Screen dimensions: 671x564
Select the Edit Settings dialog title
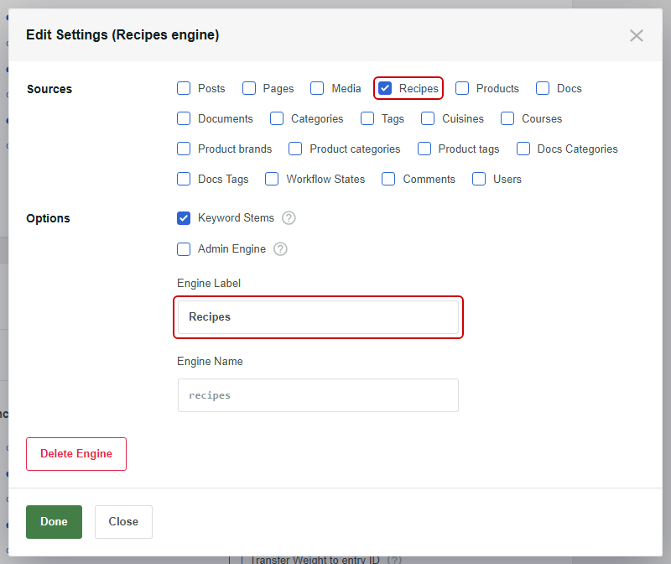pos(122,34)
